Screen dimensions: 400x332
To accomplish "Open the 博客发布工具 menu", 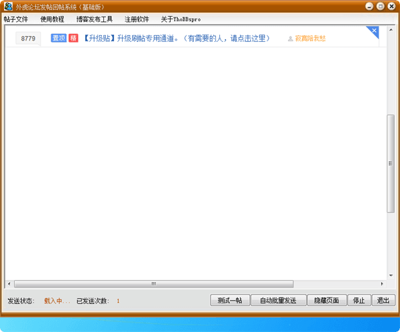I will pos(94,19).
